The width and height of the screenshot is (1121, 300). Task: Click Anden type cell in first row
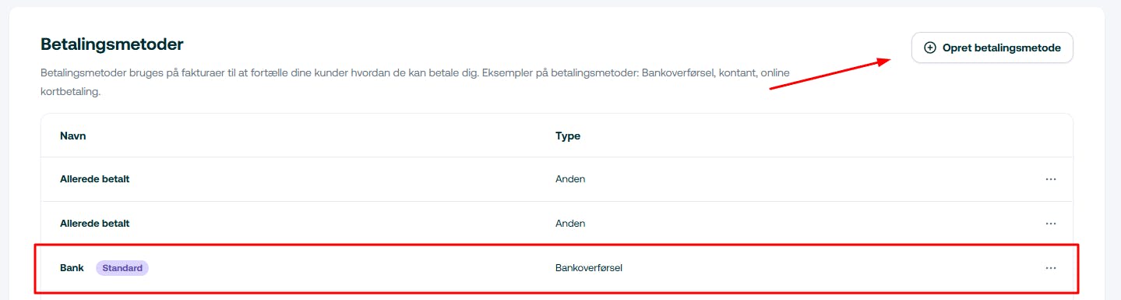click(570, 179)
